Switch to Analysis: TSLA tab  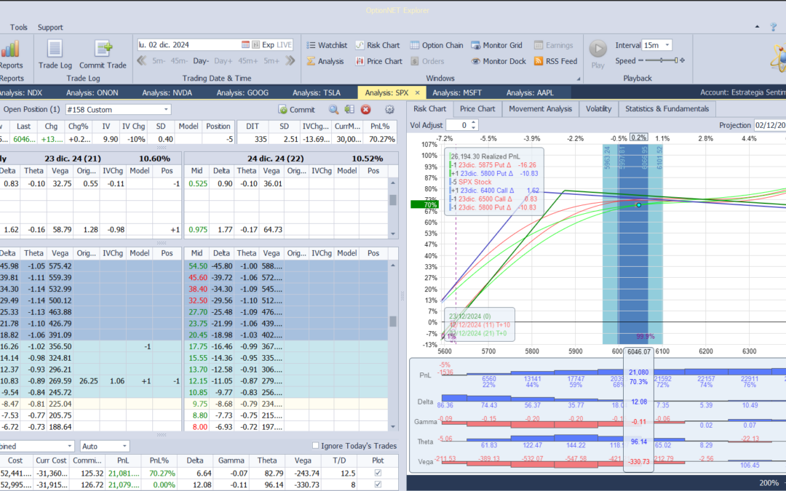click(317, 92)
